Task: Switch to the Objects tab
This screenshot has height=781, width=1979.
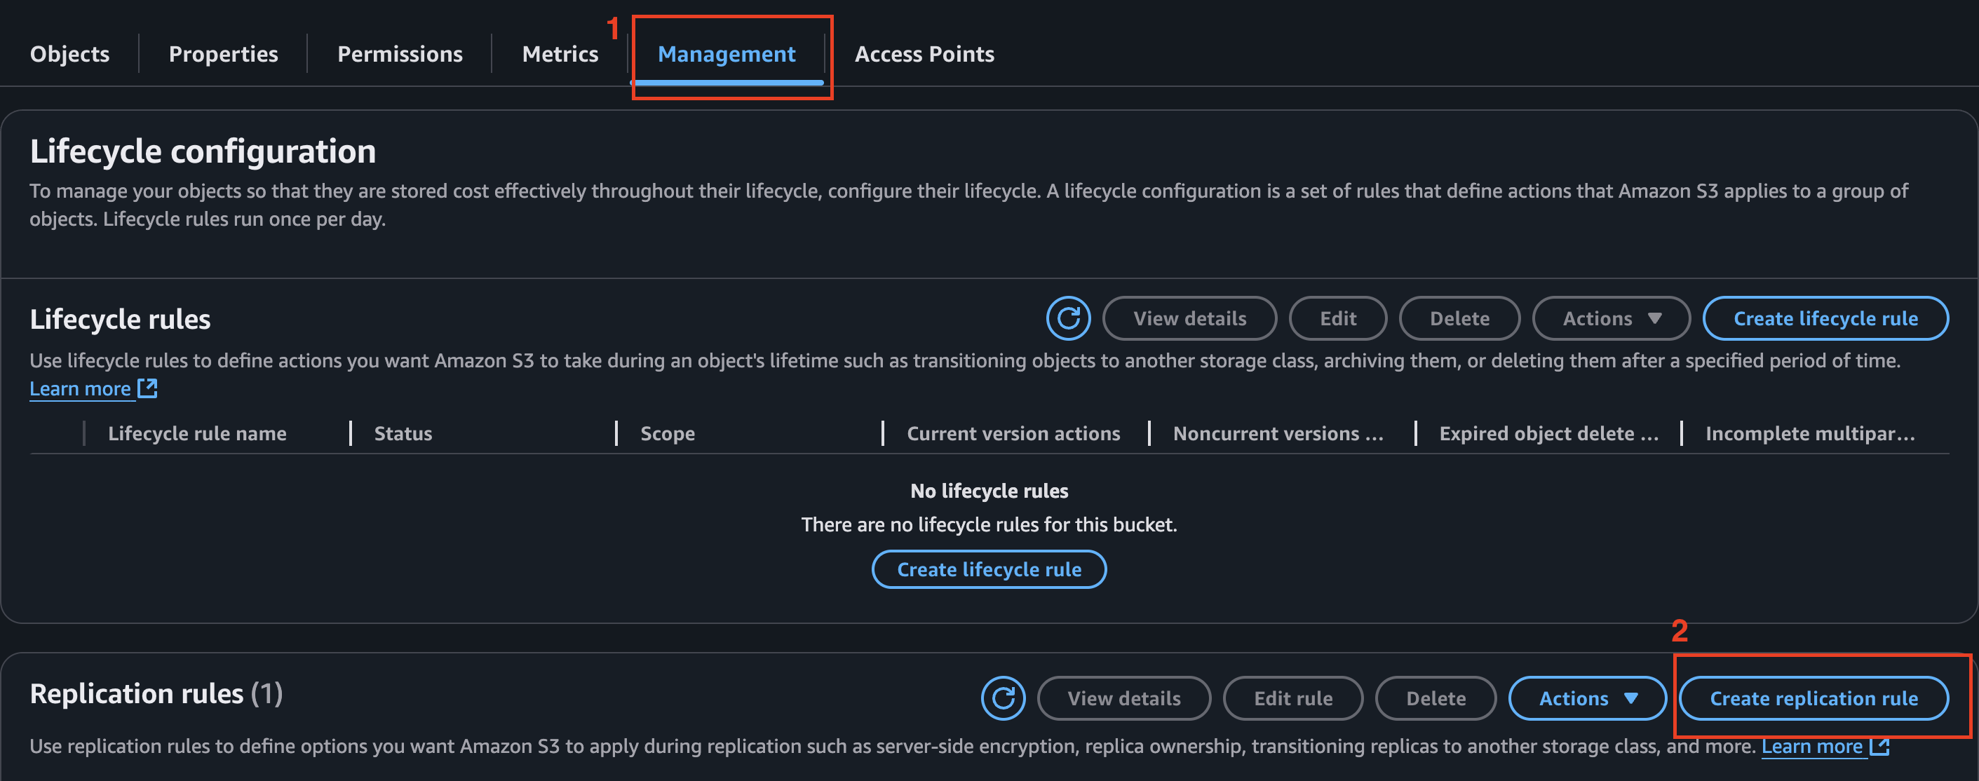Action: (69, 54)
